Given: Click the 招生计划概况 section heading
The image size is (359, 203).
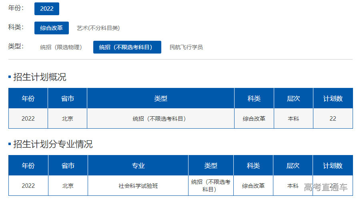Looking at the screenshot, I should (40, 77).
